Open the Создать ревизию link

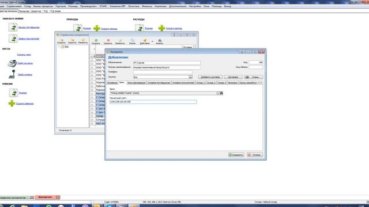point(25,103)
